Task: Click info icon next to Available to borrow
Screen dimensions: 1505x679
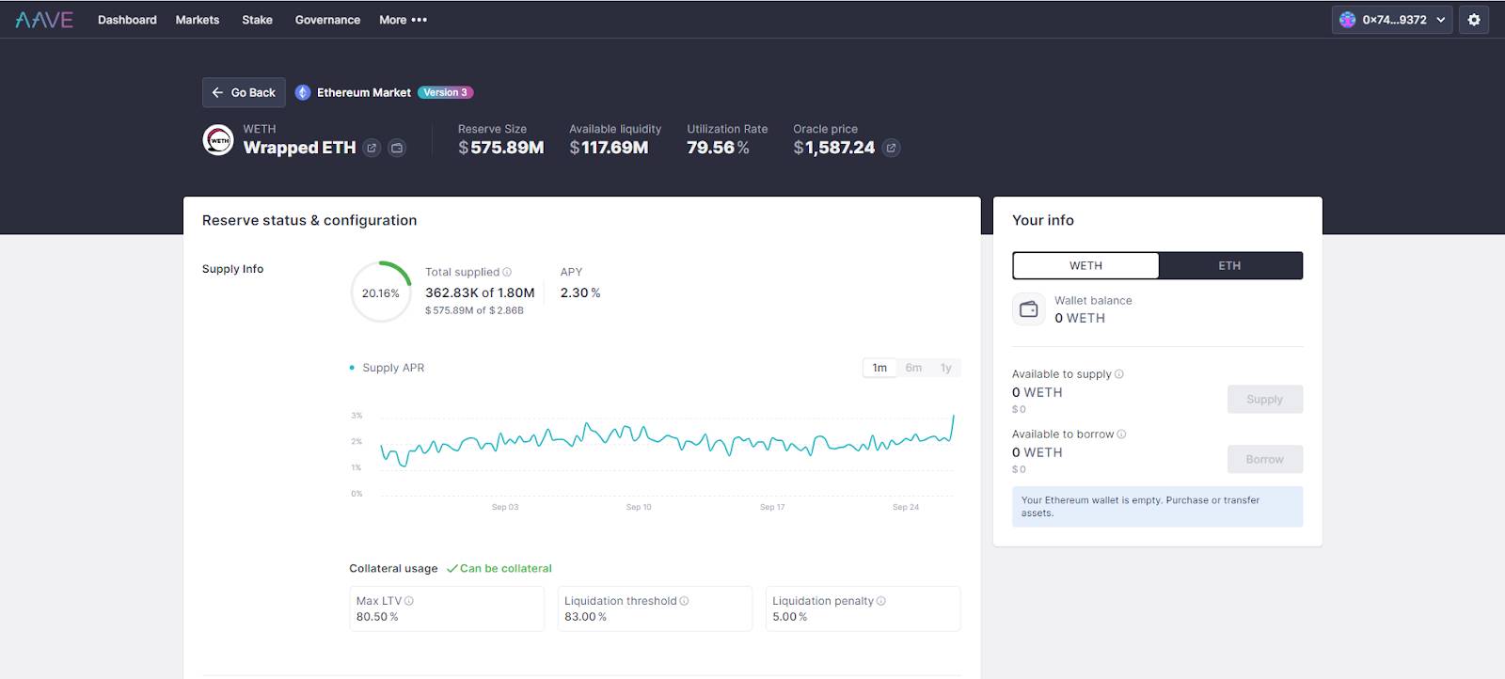Action: [x=1121, y=434]
